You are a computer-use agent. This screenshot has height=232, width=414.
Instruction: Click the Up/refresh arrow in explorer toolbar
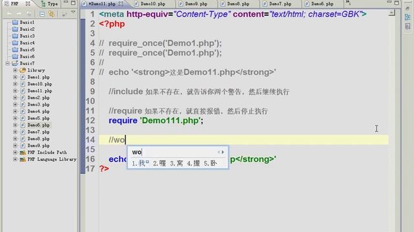tap(28, 14)
